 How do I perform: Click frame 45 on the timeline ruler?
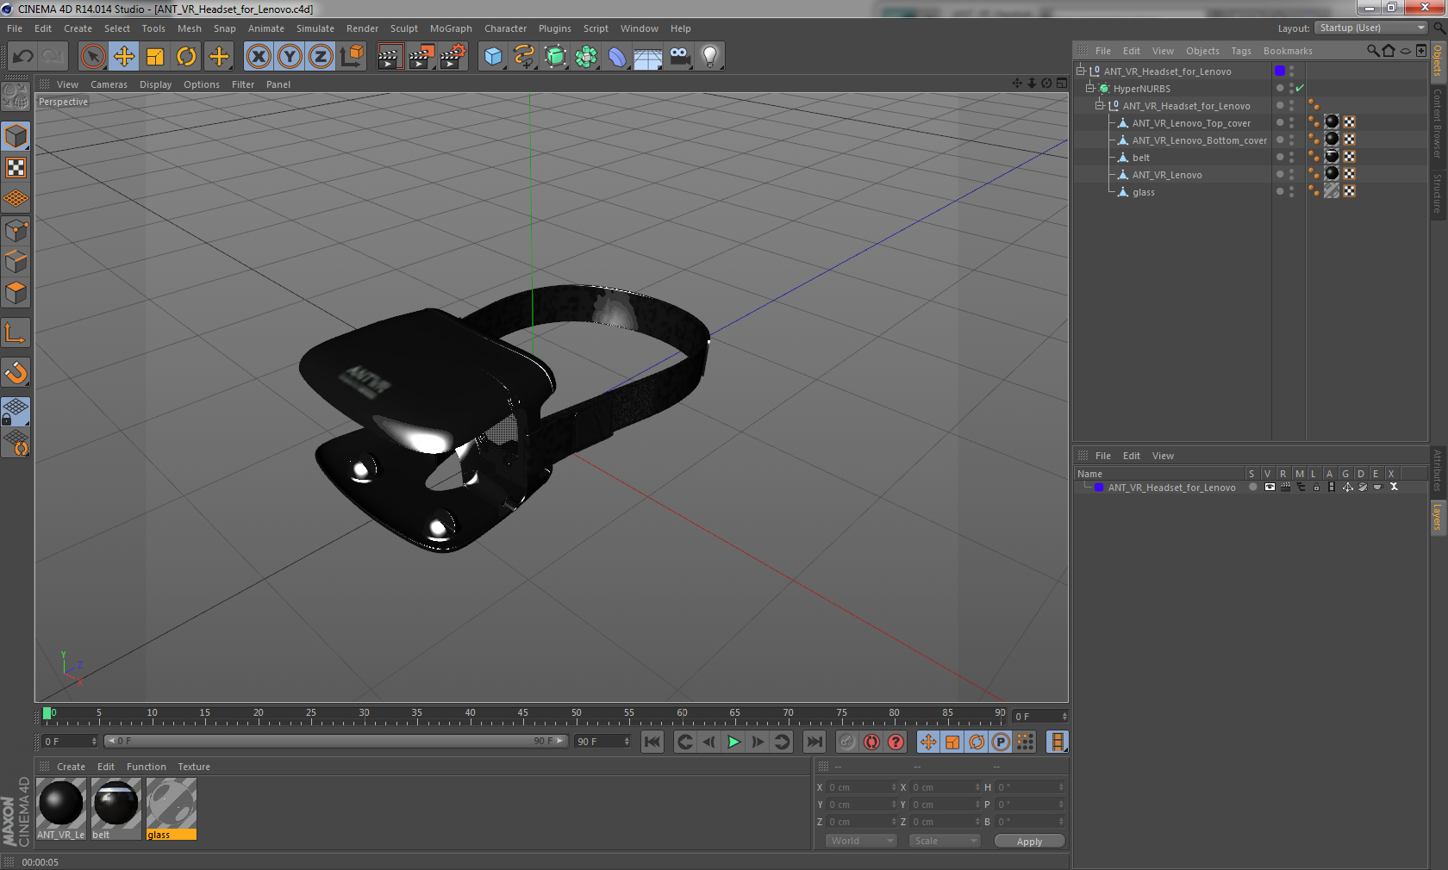click(522, 715)
